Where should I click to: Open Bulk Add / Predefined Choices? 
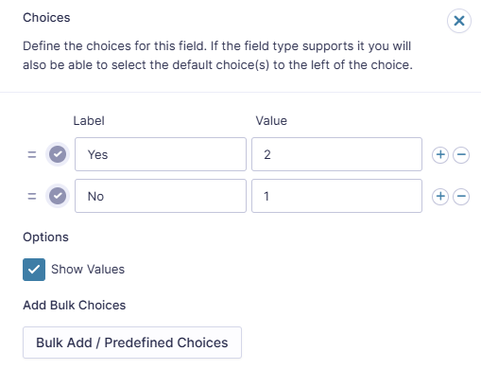coord(132,343)
